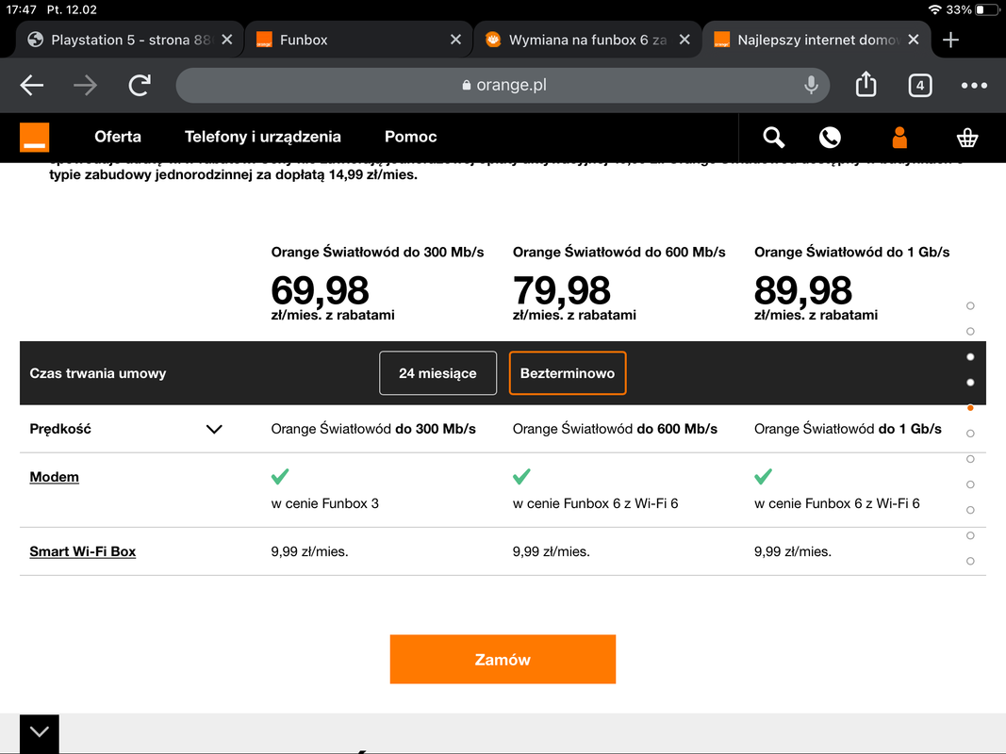The height and width of the screenshot is (754, 1006).
Task: Select the active orange section dot
Action: 970,408
